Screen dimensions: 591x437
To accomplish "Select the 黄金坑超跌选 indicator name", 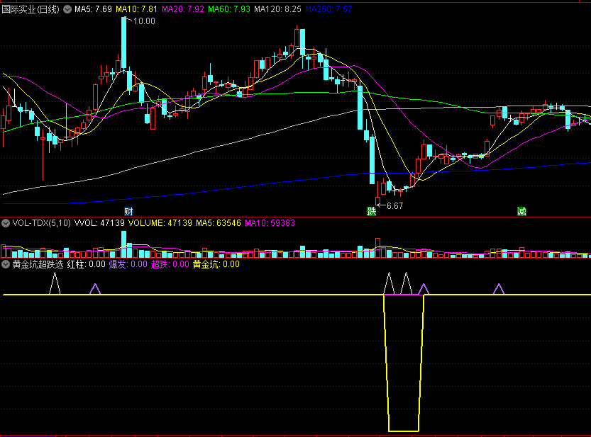I will [38, 264].
